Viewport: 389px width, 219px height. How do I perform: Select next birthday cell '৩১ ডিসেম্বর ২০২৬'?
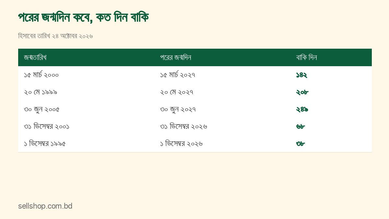(183, 127)
